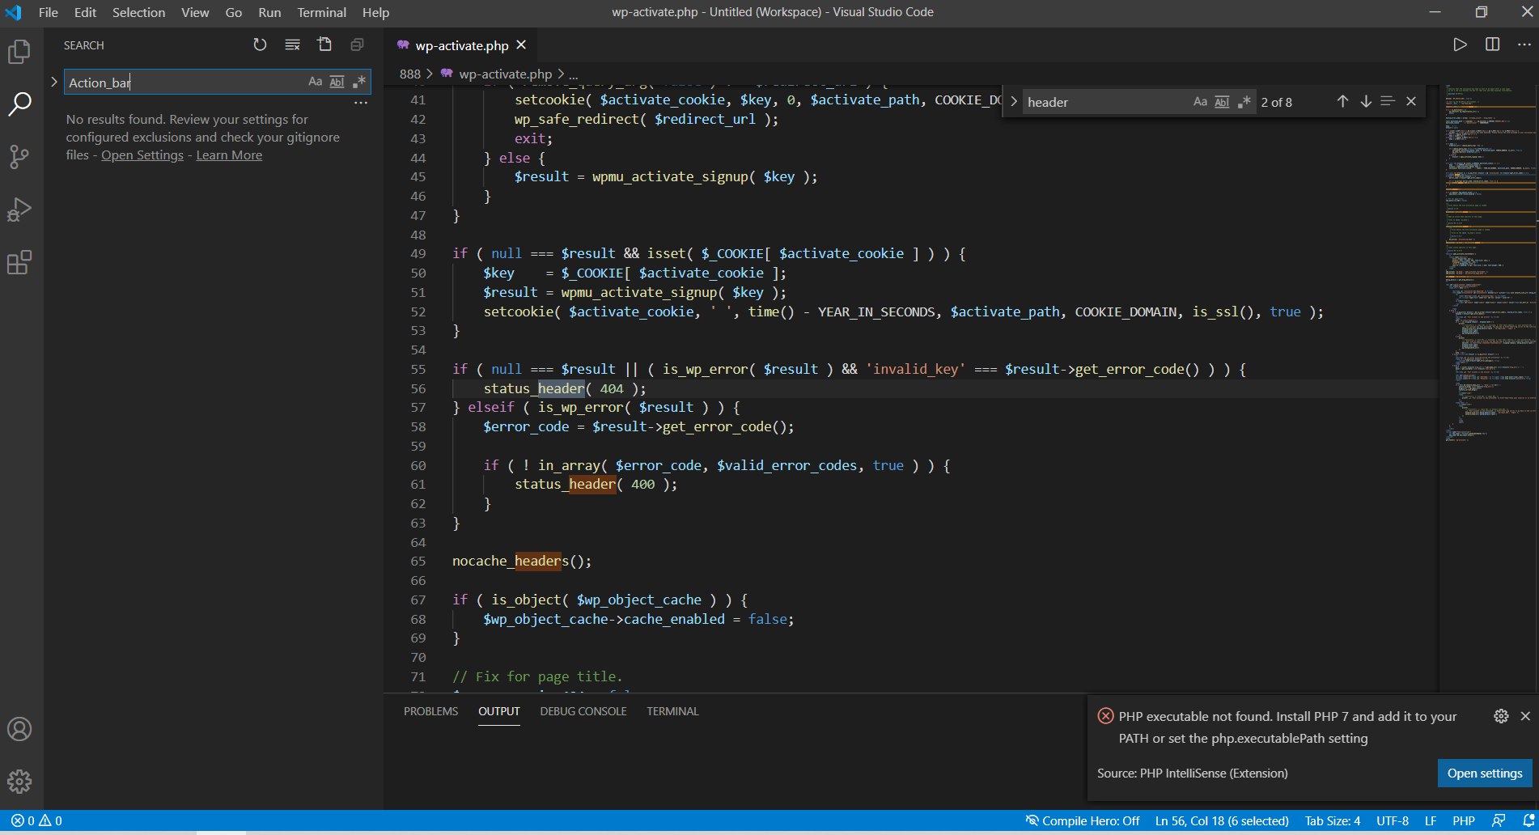Open the Selection menu
The width and height of the screenshot is (1539, 835).
tap(138, 12)
